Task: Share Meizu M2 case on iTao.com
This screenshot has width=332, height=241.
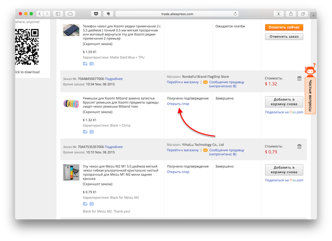Action: click(284, 180)
